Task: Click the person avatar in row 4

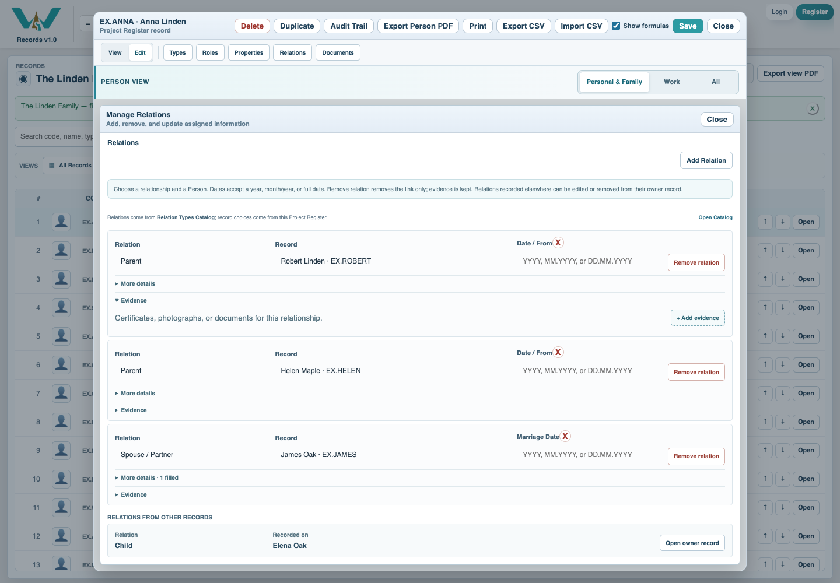Action: coord(61,307)
